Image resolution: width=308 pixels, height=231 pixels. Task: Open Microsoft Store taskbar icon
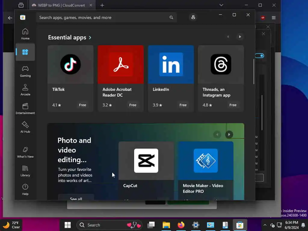240,225
